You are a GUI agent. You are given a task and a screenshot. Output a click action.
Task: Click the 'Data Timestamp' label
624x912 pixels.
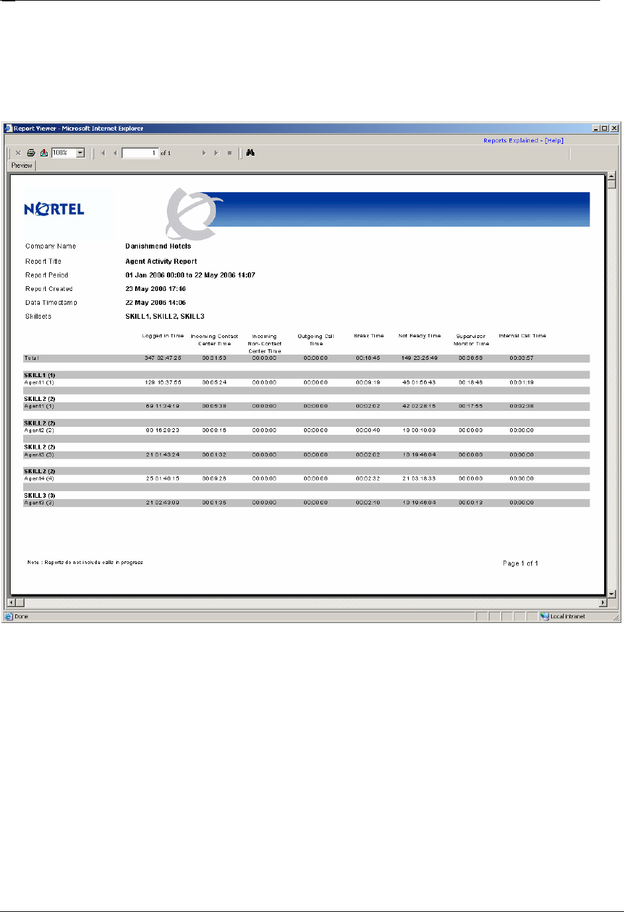(x=51, y=303)
